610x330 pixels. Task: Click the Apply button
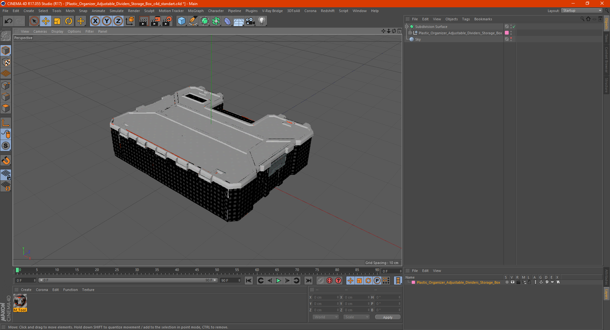point(388,317)
